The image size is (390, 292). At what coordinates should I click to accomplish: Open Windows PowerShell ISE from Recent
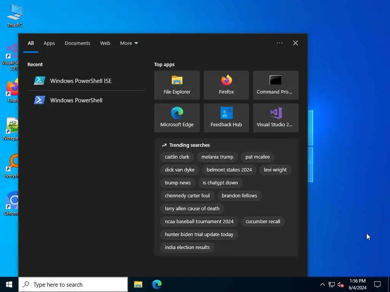click(86, 81)
